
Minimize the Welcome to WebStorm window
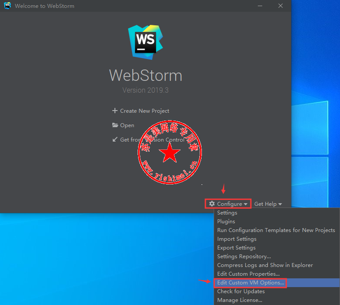point(260,6)
